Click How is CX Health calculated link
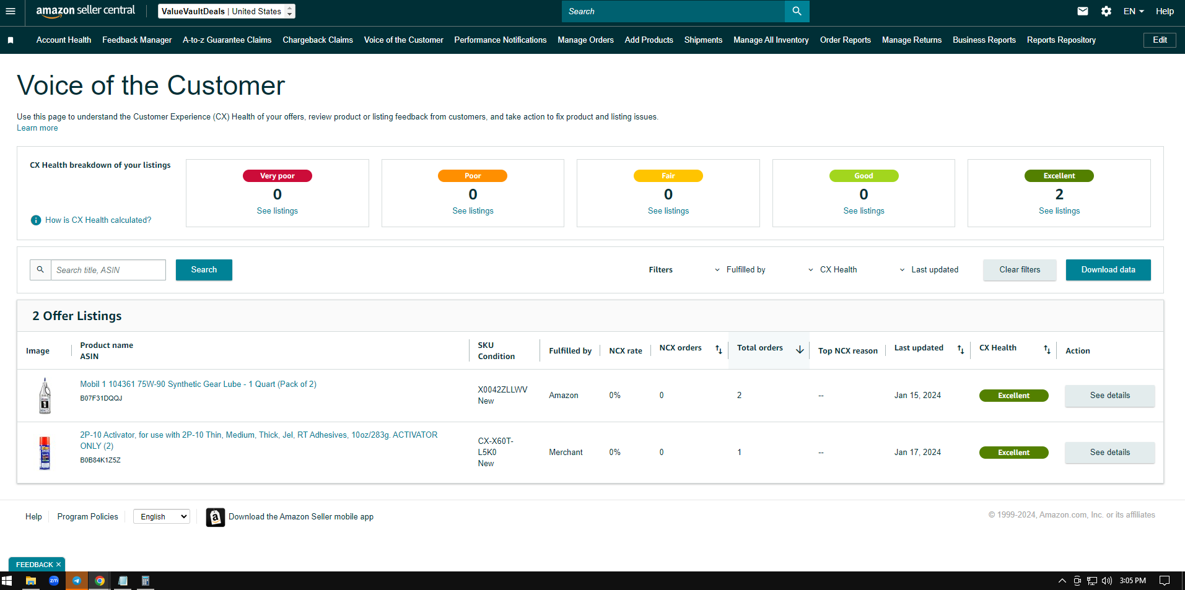This screenshot has height=590, width=1185. (98, 220)
